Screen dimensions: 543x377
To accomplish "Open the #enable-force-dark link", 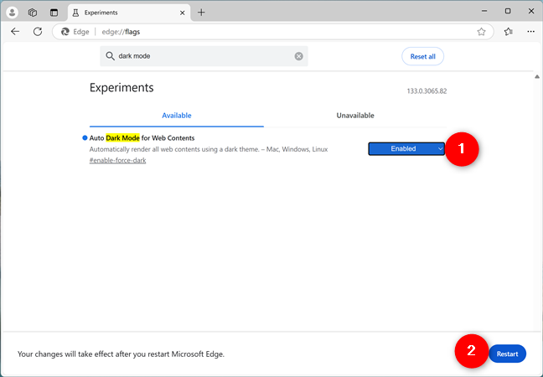I will click(x=118, y=160).
